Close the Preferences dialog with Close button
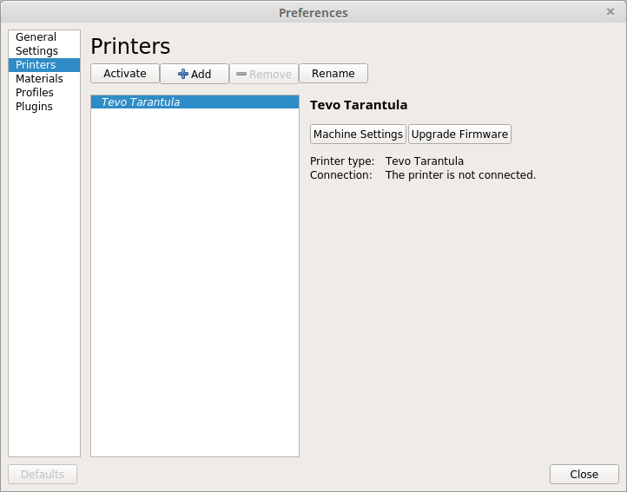The height and width of the screenshot is (492, 627). click(584, 474)
